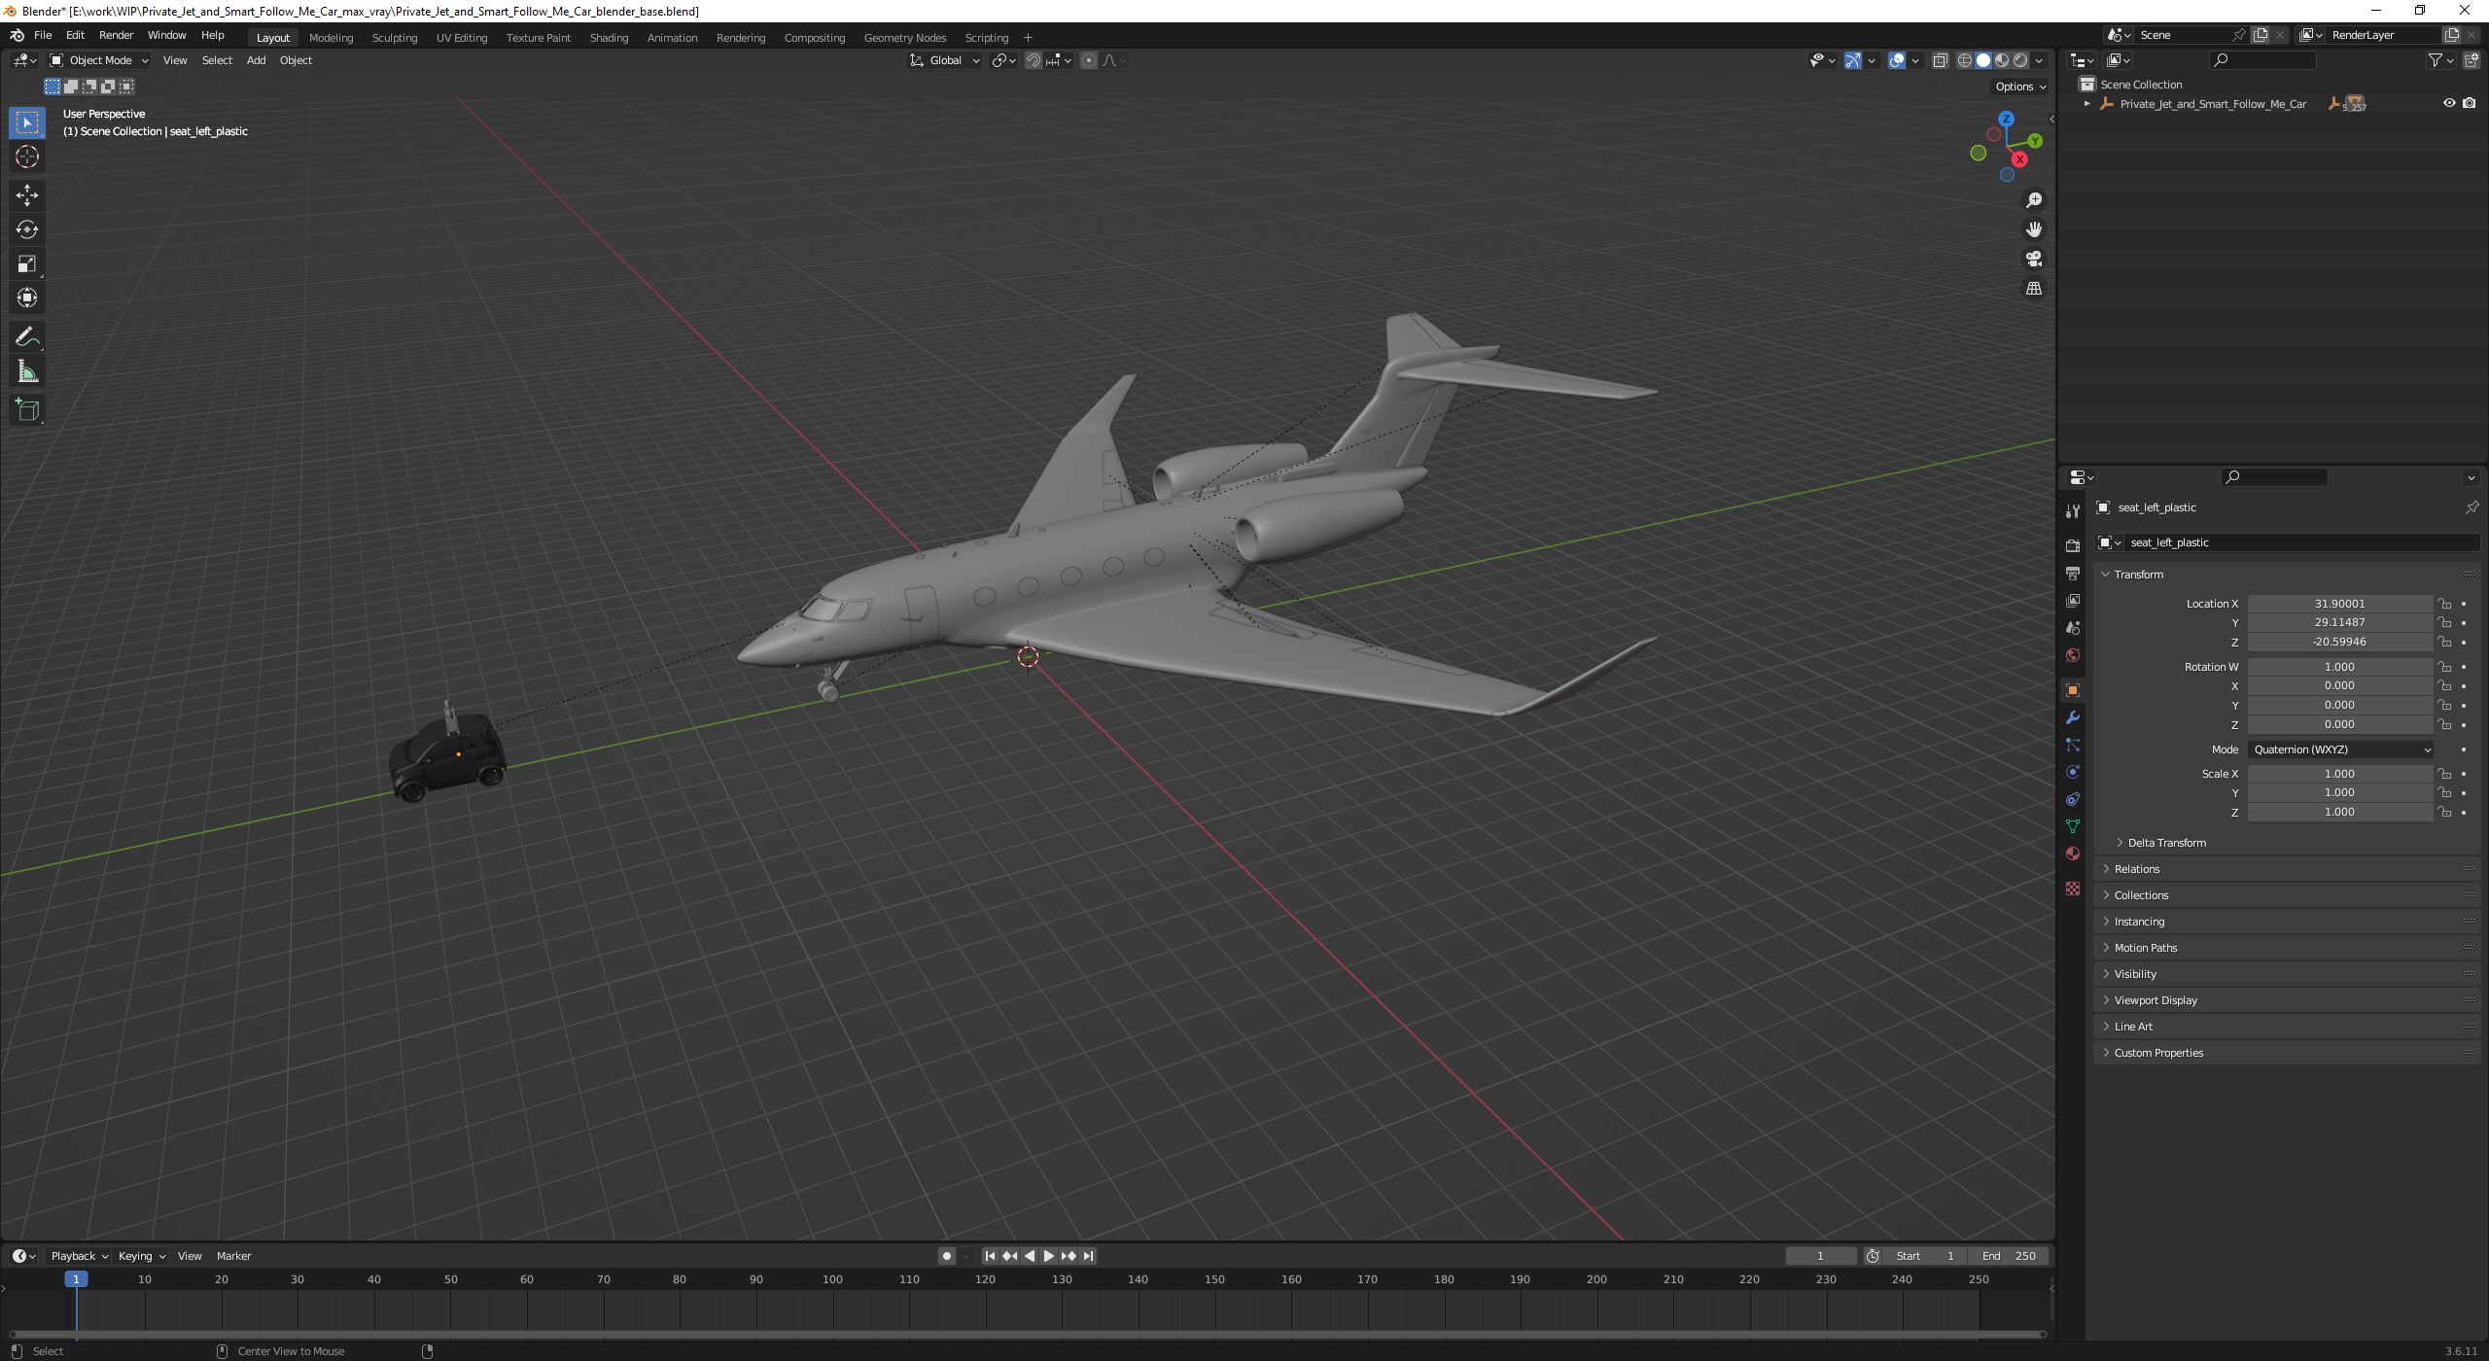Open the Render properties tab
2489x1361 pixels.
point(2073,545)
